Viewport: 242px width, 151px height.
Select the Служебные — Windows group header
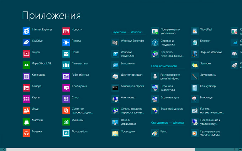pyautogui.click(x=127, y=32)
